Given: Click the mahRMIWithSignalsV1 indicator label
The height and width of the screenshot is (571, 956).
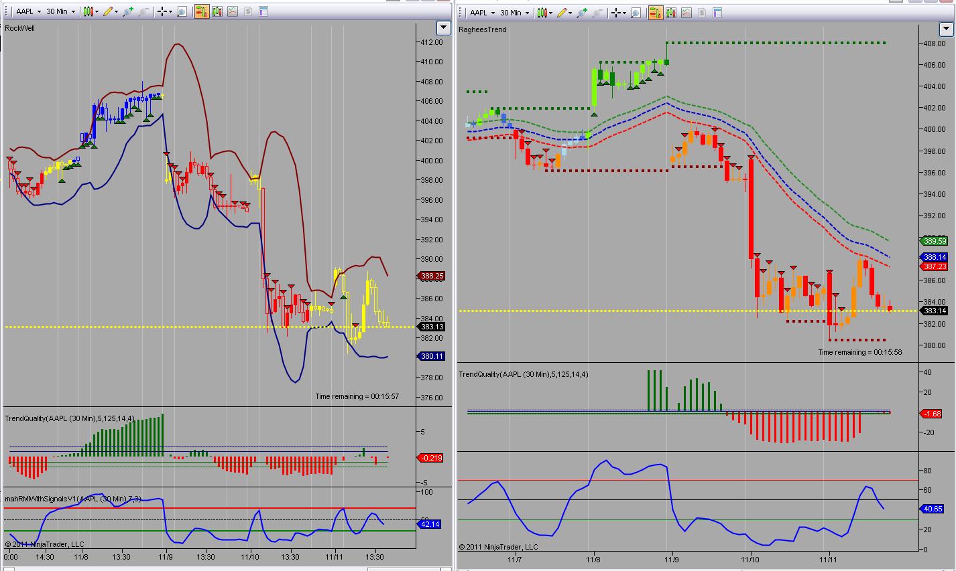Looking at the screenshot, I should 73,499.
